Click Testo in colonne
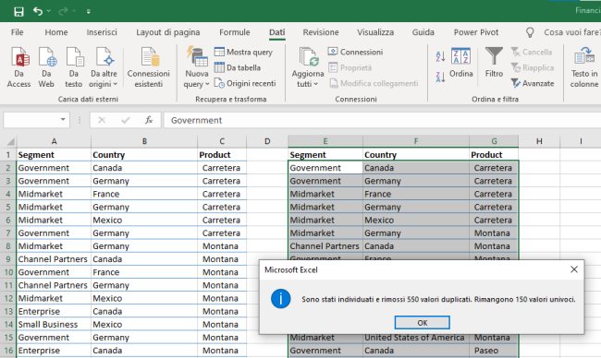Screen dimensions: 601x358 [584, 67]
